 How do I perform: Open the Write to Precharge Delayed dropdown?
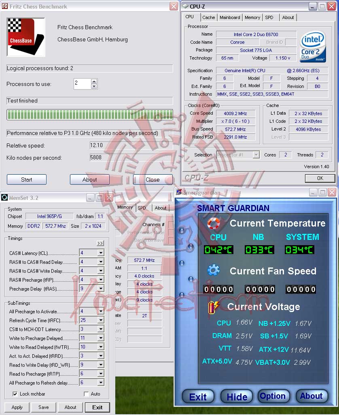tap(101, 338)
